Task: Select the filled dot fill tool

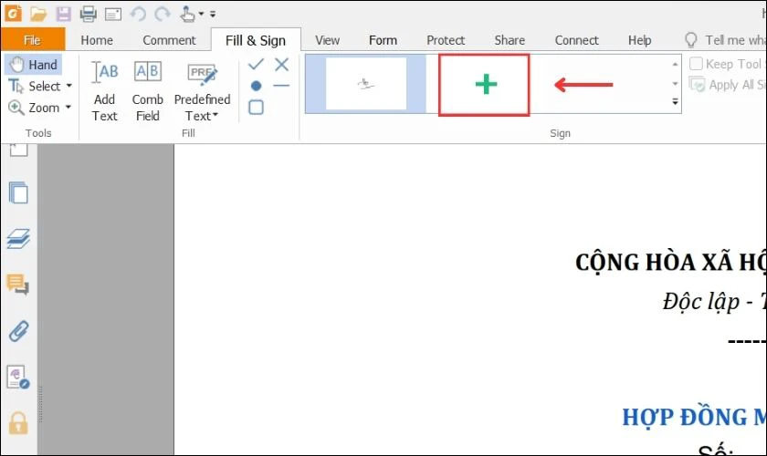Action: [x=256, y=86]
